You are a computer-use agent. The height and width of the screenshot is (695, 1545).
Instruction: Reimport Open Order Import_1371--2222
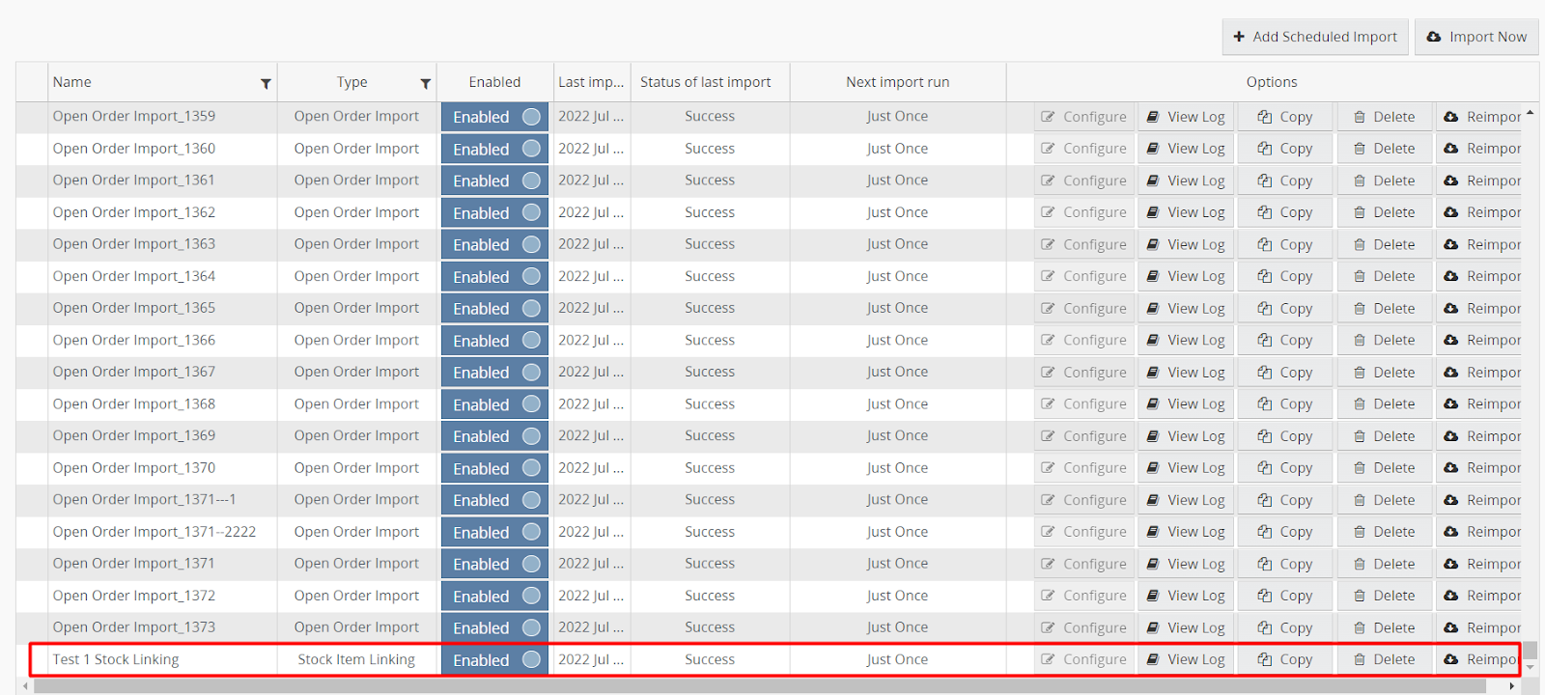(x=1479, y=532)
